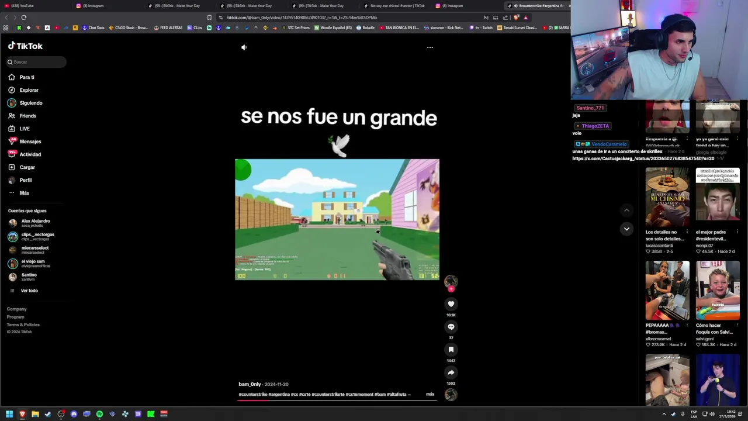Expand Terms & Policies footer section
Image resolution: width=748 pixels, height=421 pixels.
(x=23, y=325)
